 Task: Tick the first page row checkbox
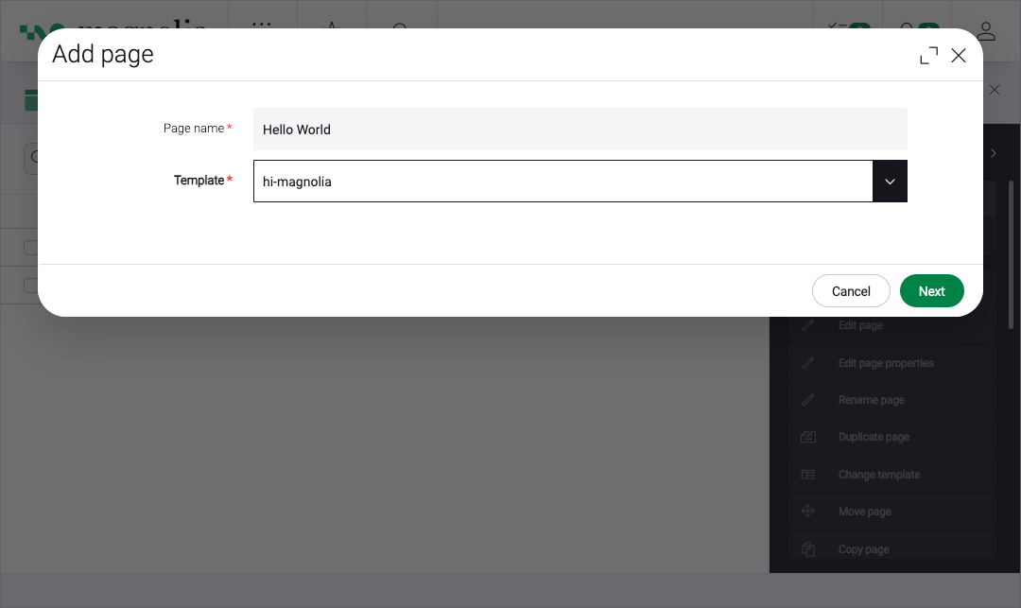tap(30, 248)
